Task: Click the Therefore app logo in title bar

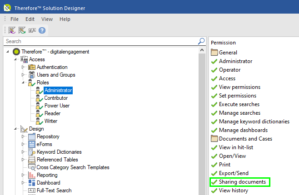Action: pos(7,8)
